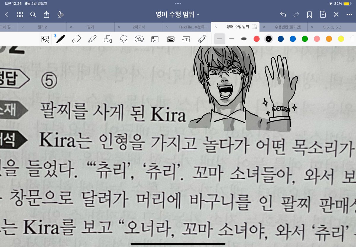
Task: Tap the split-view icon on active tab
Action: 254,27
